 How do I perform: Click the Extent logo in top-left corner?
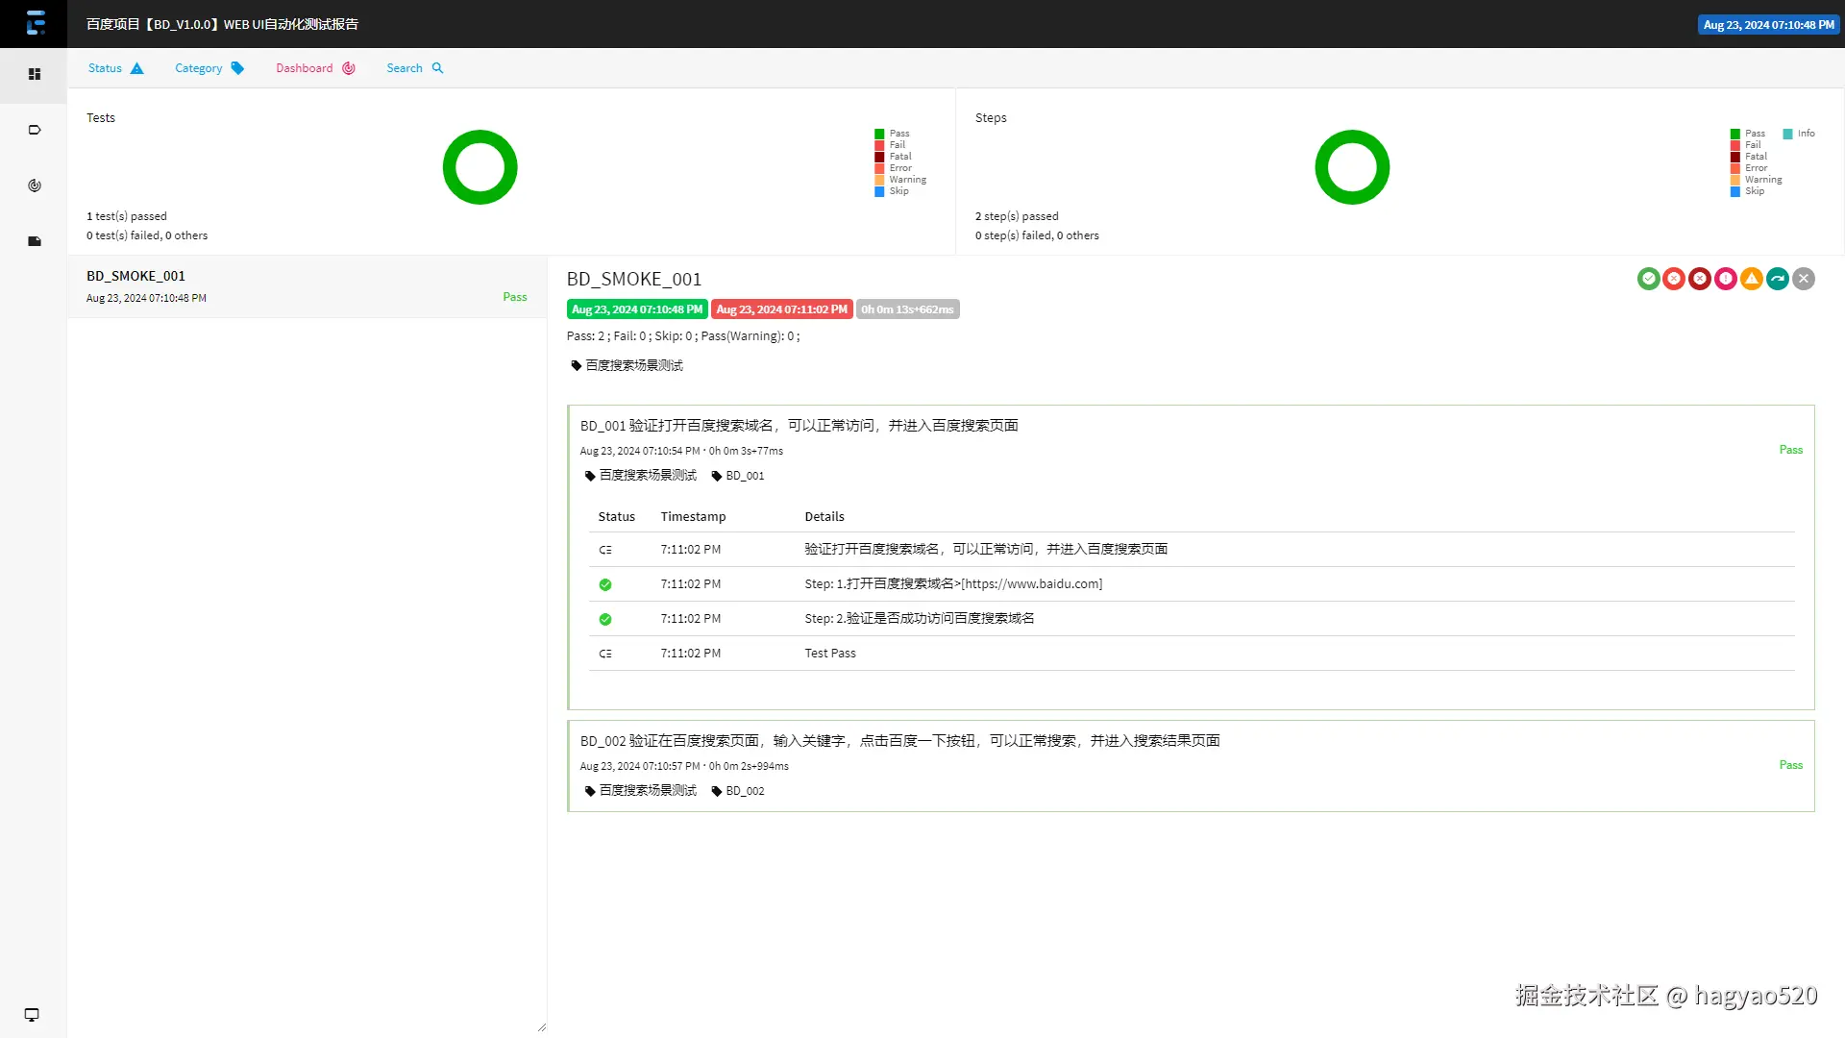click(35, 23)
